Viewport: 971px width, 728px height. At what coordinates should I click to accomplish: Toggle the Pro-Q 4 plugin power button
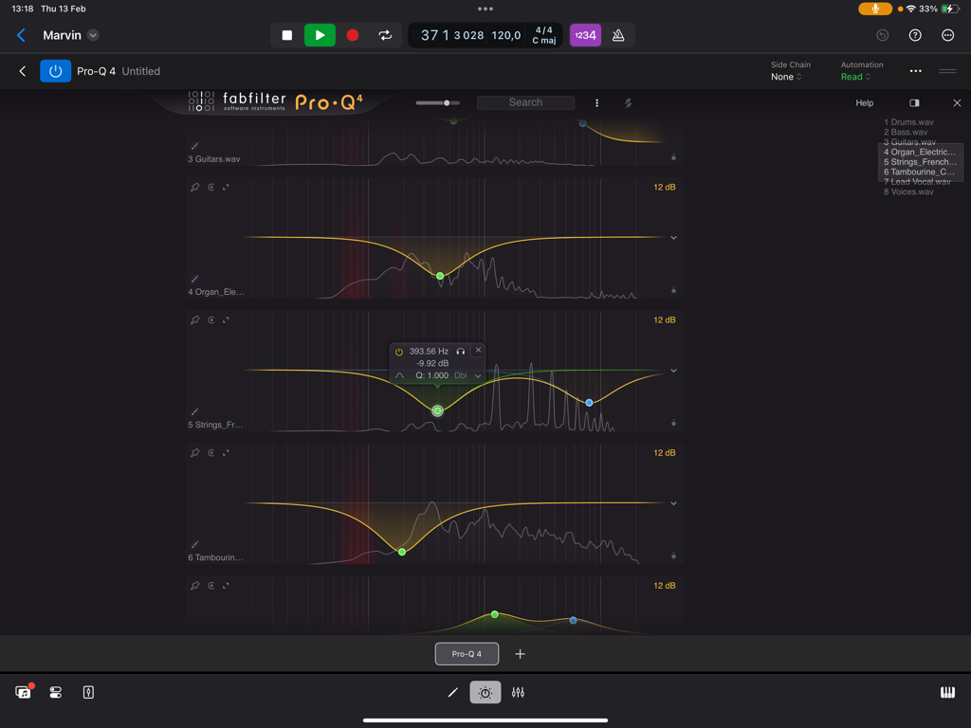[55, 70]
